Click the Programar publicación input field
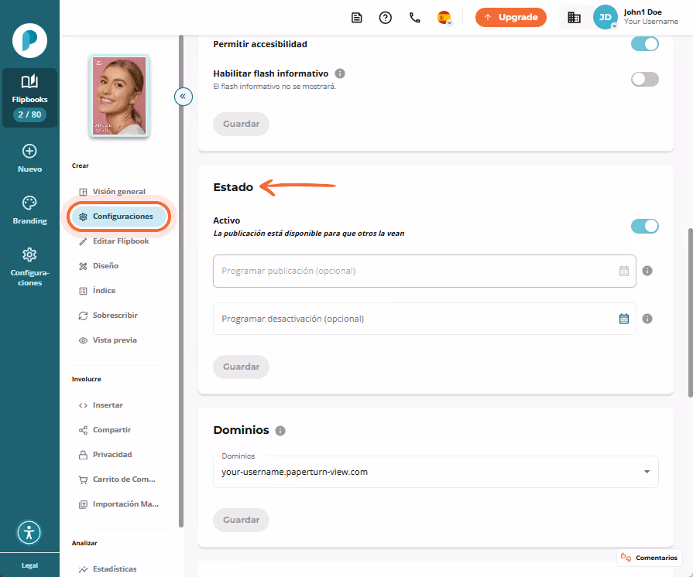 (424, 271)
